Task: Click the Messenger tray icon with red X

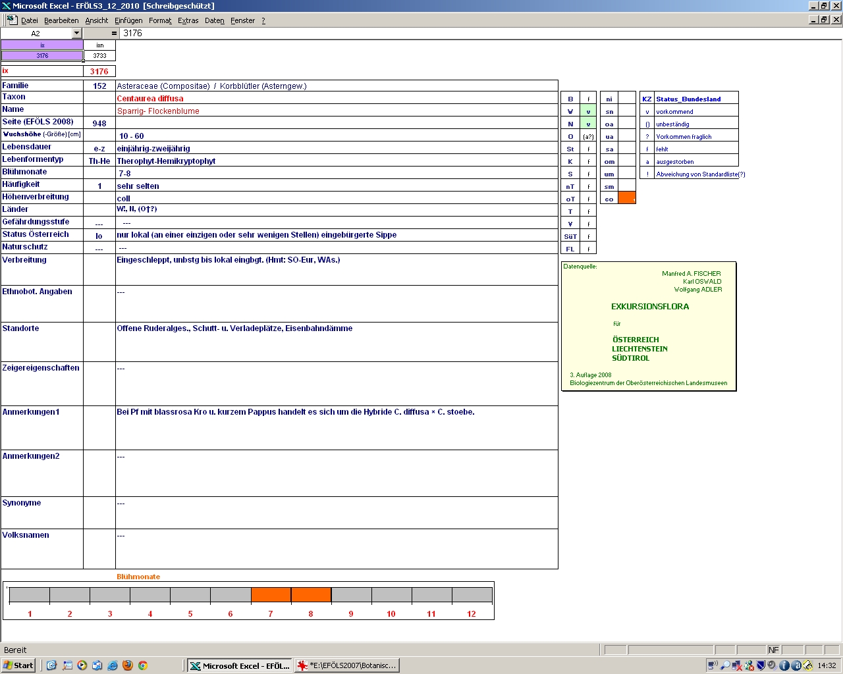Action: coord(749,665)
